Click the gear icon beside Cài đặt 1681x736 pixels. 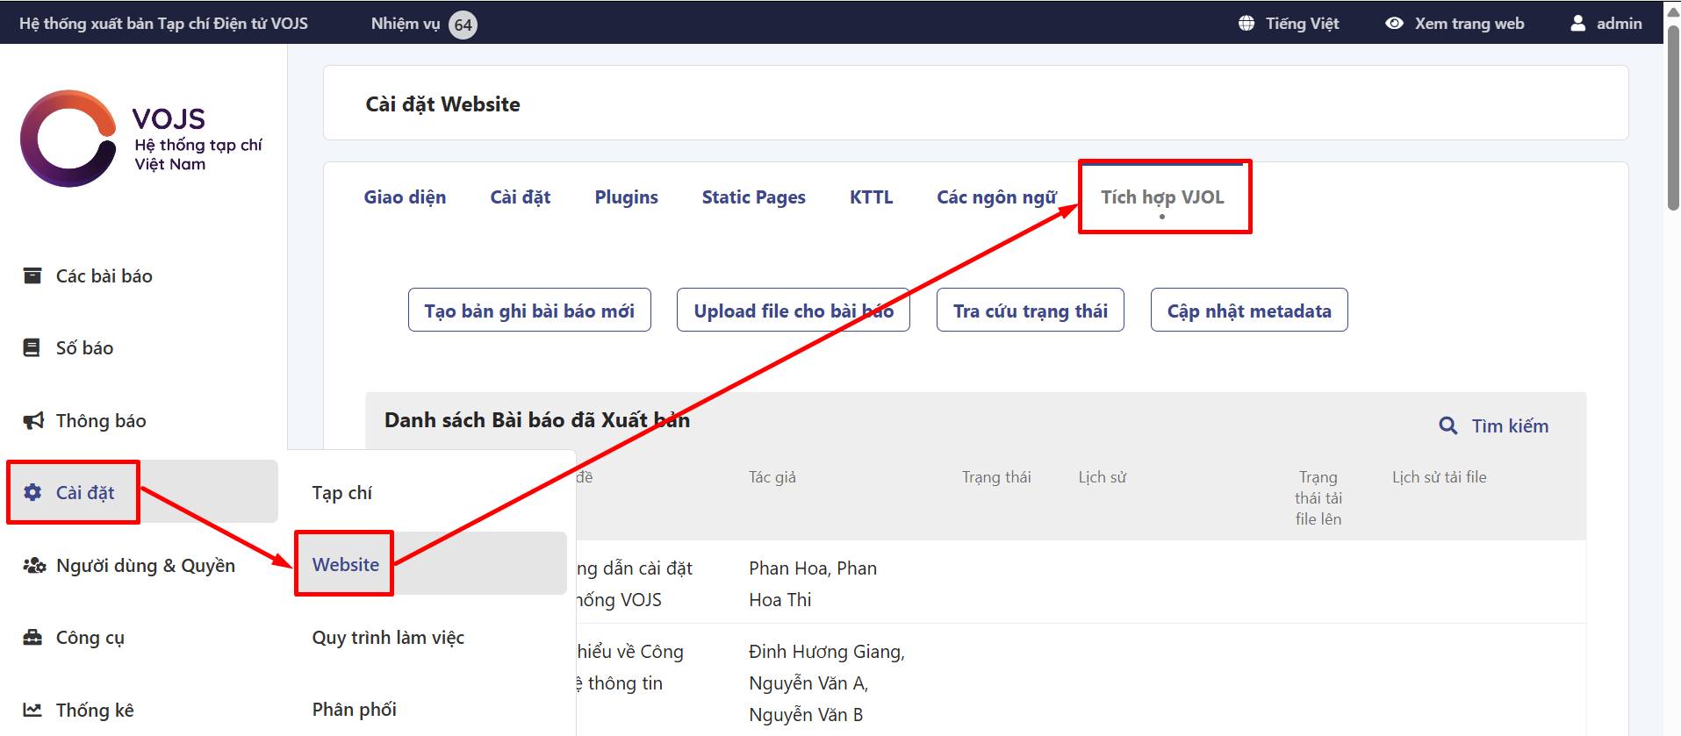[x=32, y=492]
